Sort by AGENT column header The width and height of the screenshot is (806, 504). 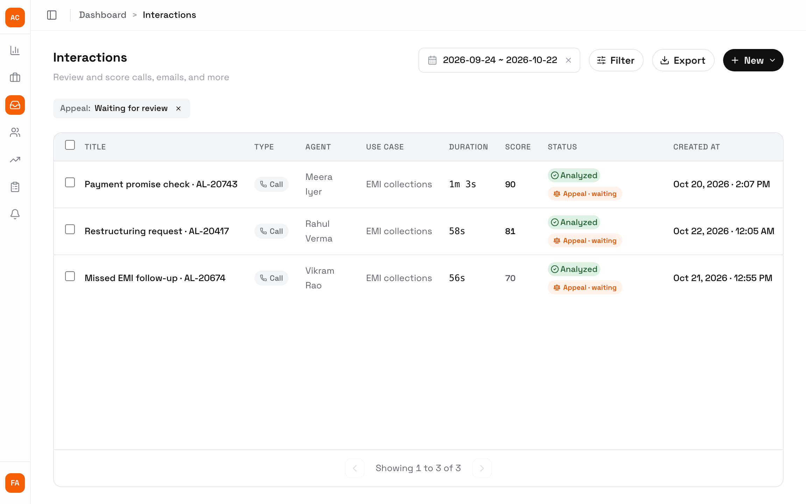[318, 147]
